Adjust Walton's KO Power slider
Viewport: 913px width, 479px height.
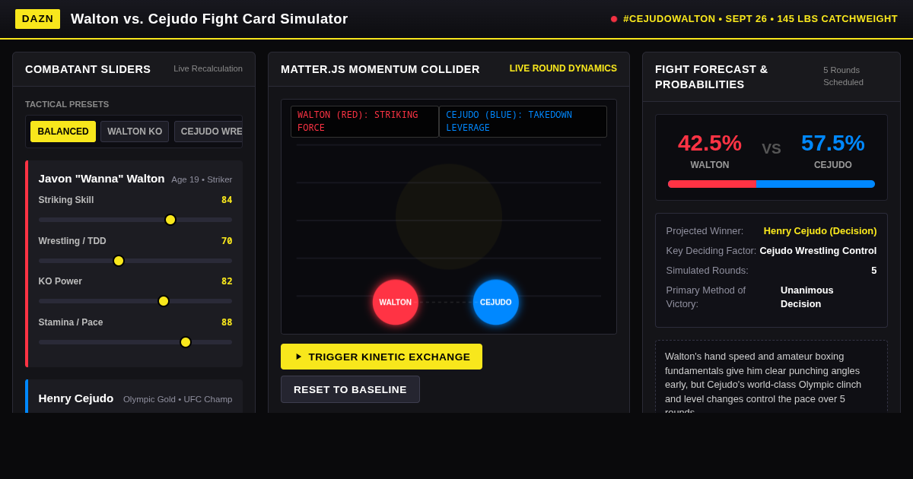tap(135, 301)
